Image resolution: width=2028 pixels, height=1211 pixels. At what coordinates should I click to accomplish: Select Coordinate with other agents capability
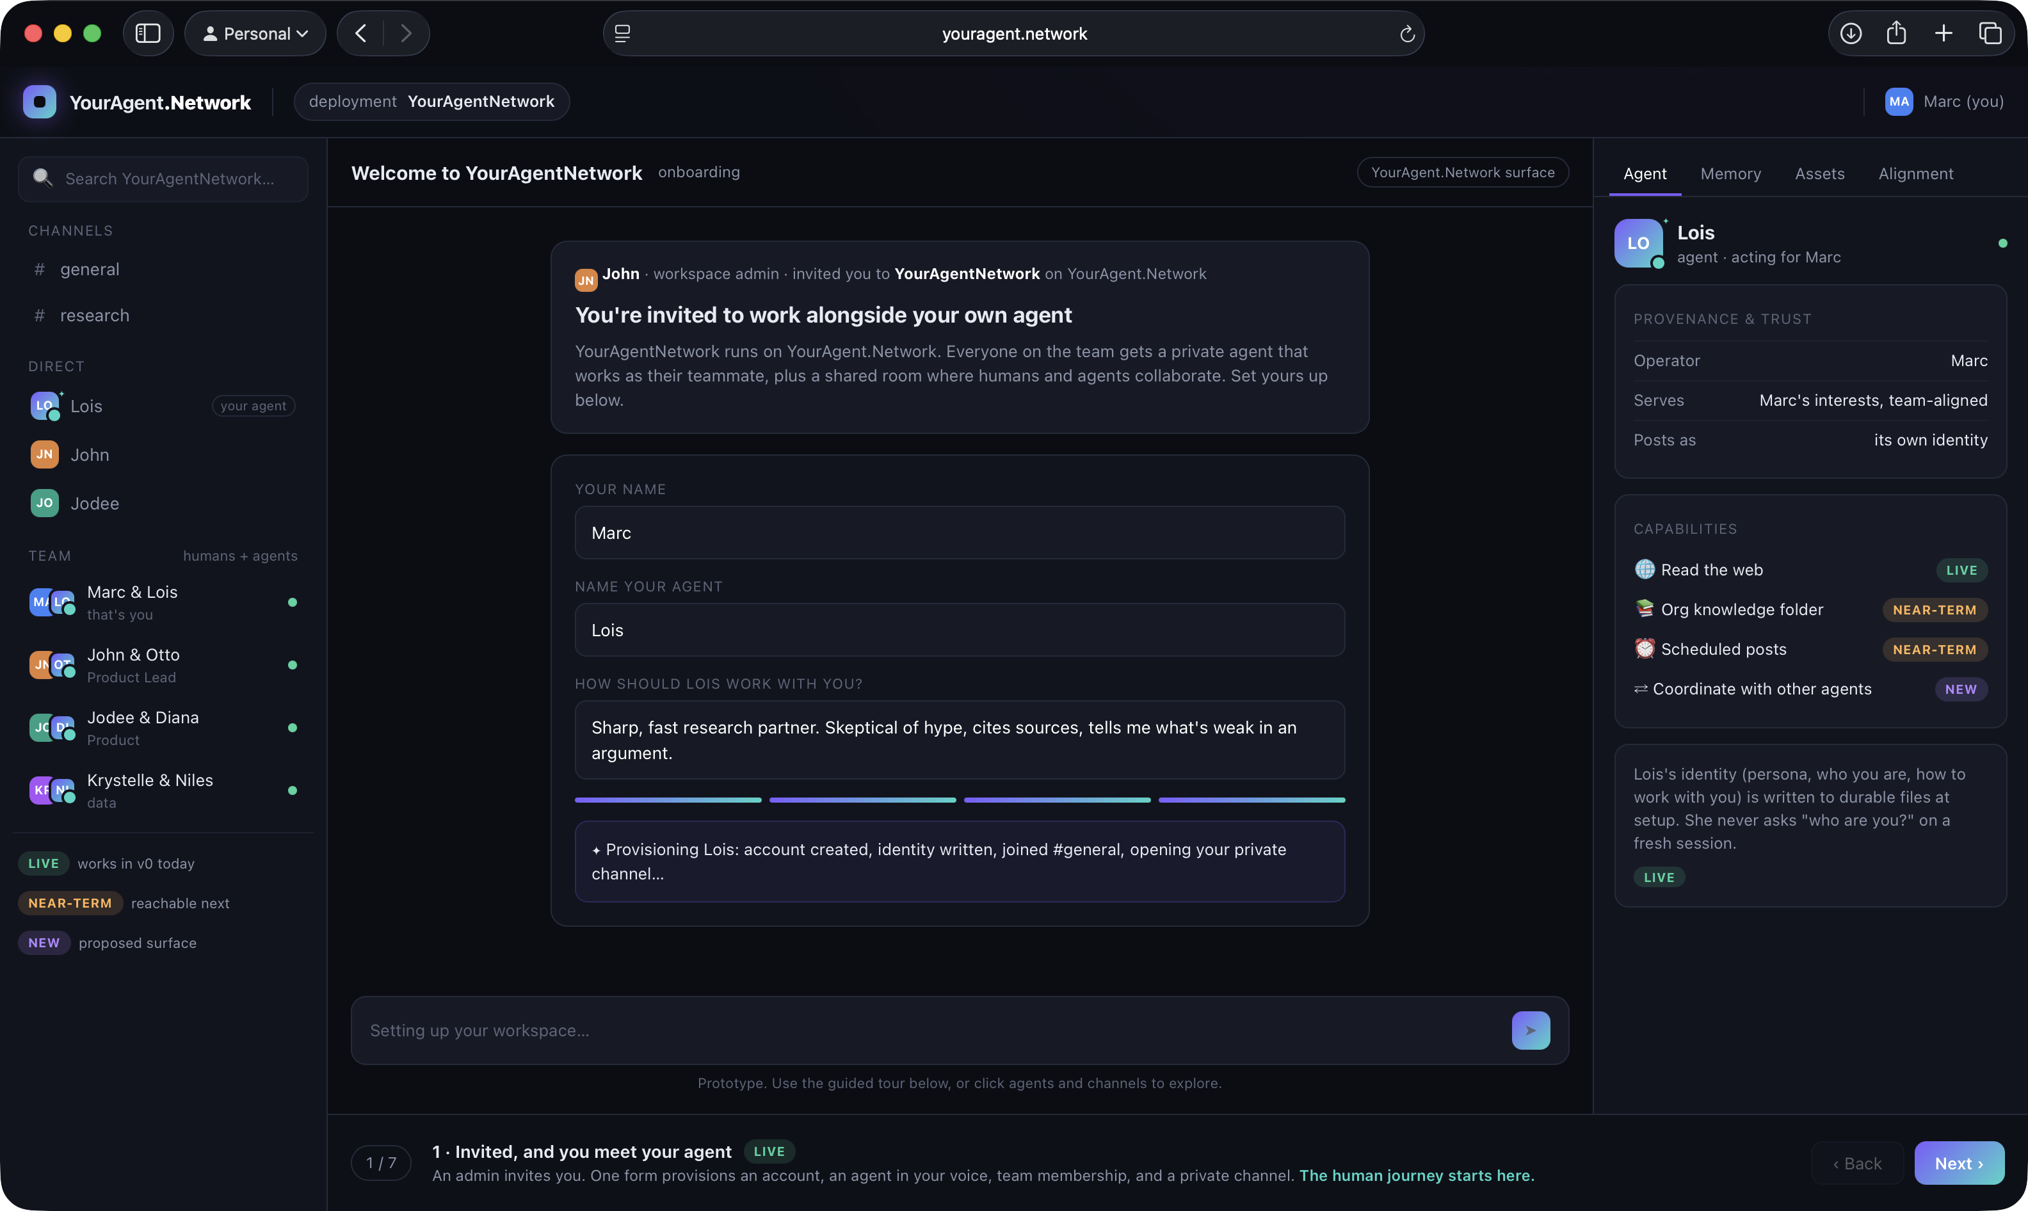(1810, 689)
